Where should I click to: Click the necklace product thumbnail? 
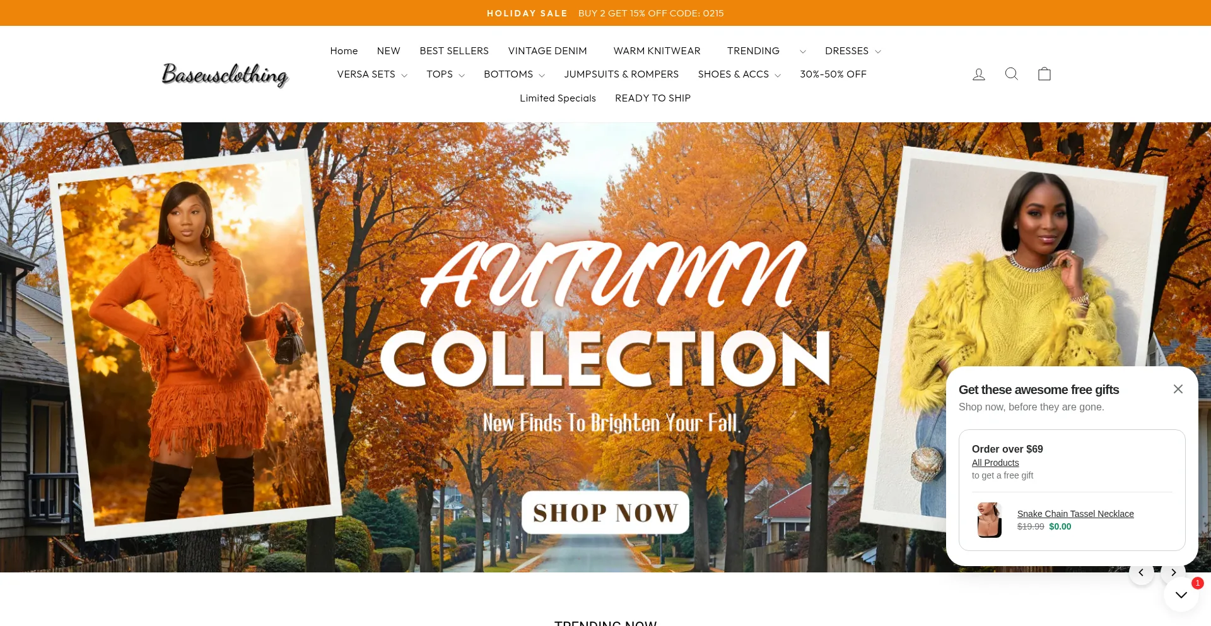pos(990,520)
